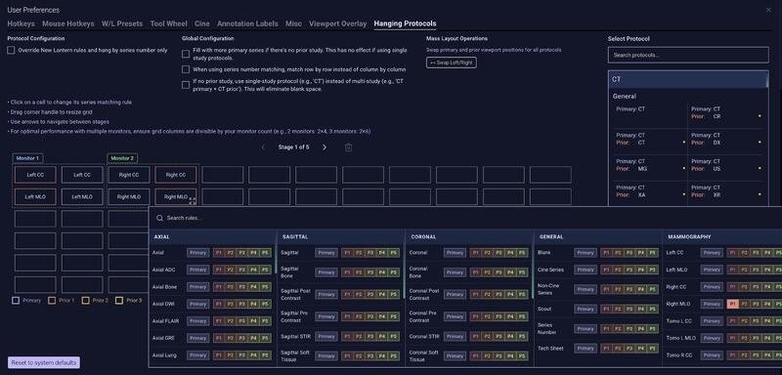The width and height of the screenshot is (782, 375).
Task: Choose P5 for the Axial Bone rule
Action: [x=265, y=287]
